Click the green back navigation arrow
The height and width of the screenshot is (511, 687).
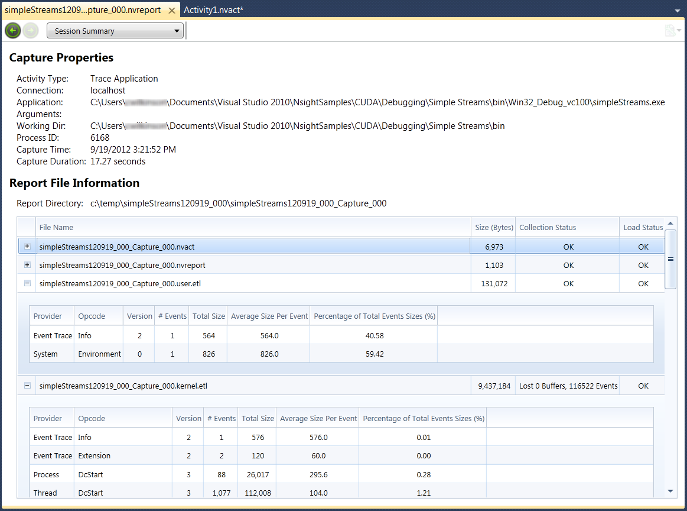[x=12, y=31]
